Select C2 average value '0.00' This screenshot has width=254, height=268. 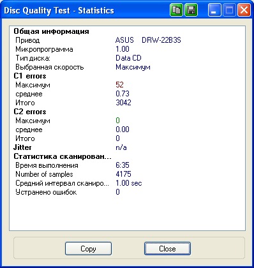pyautogui.click(x=123, y=130)
